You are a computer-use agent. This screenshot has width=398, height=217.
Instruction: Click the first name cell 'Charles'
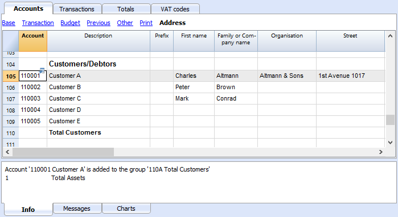[x=194, y=76]
